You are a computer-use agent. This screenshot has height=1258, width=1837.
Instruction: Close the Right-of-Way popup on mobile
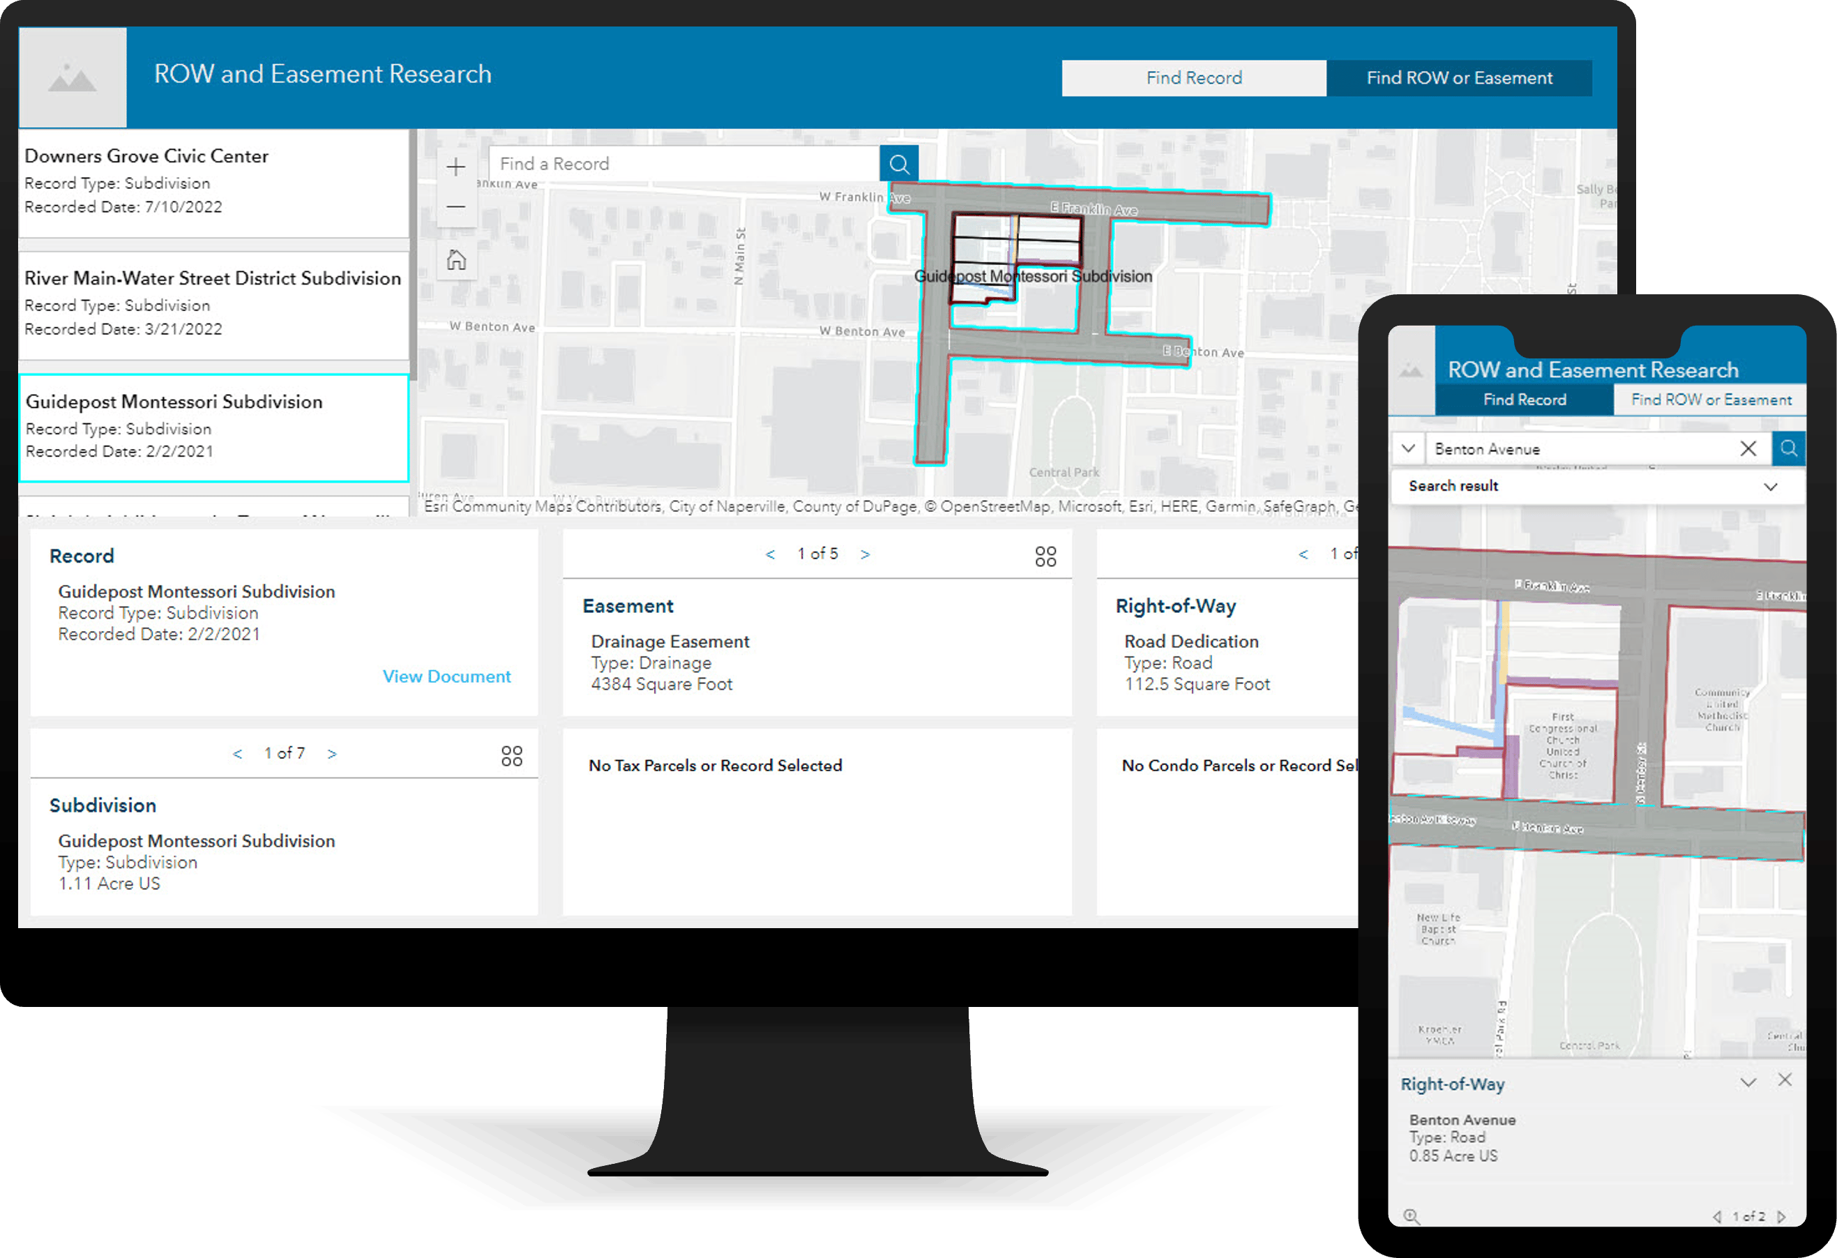1785,1080
